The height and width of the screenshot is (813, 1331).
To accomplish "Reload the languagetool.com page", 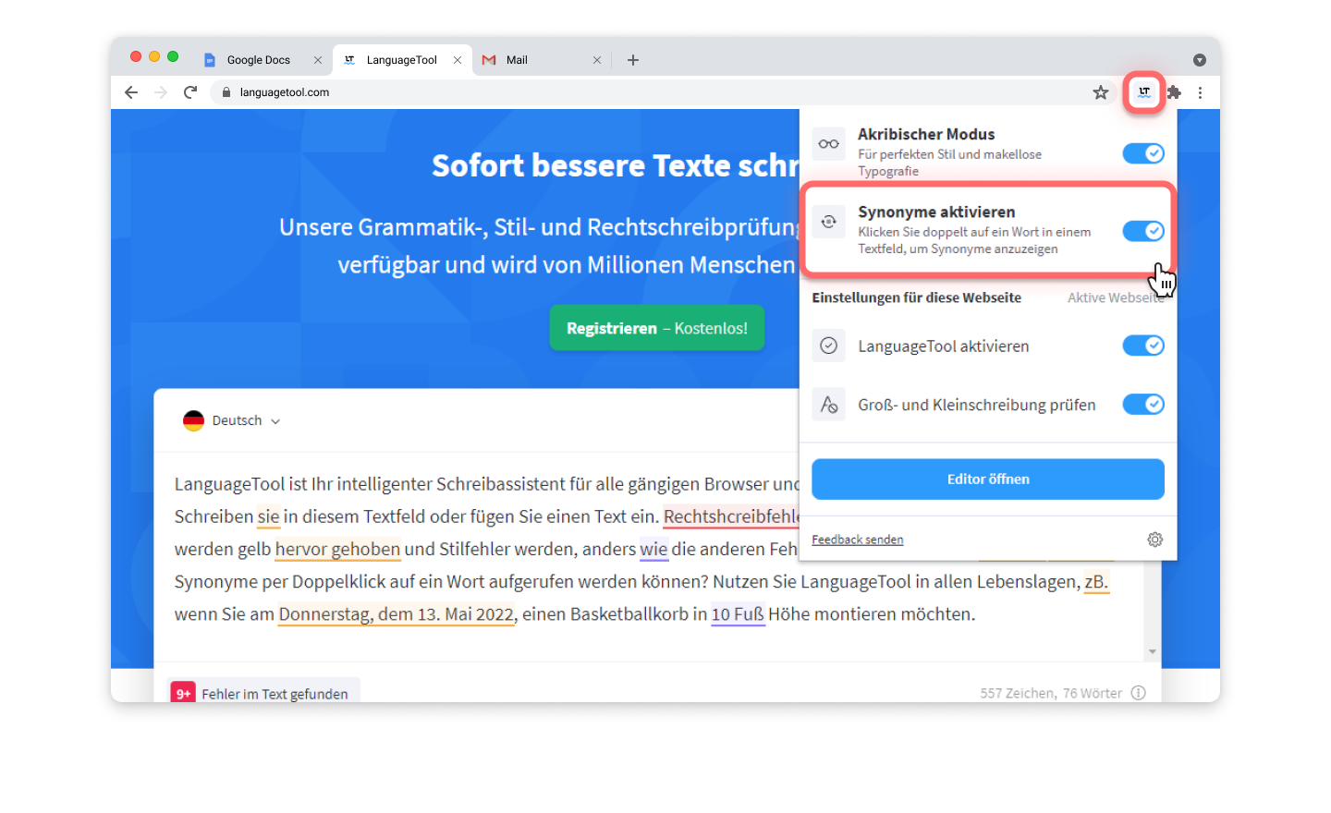I will tap(190, 92).
